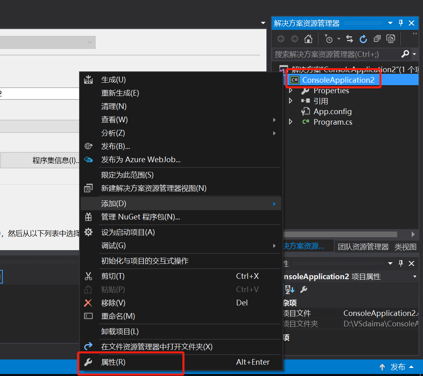This screenshot has height=376, width=423.
Task: Open the project properties object dropdown
Action: [415, 276]
